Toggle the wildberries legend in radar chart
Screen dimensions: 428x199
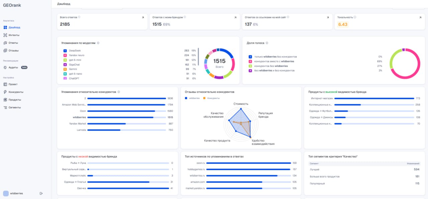tap(192, 98)
